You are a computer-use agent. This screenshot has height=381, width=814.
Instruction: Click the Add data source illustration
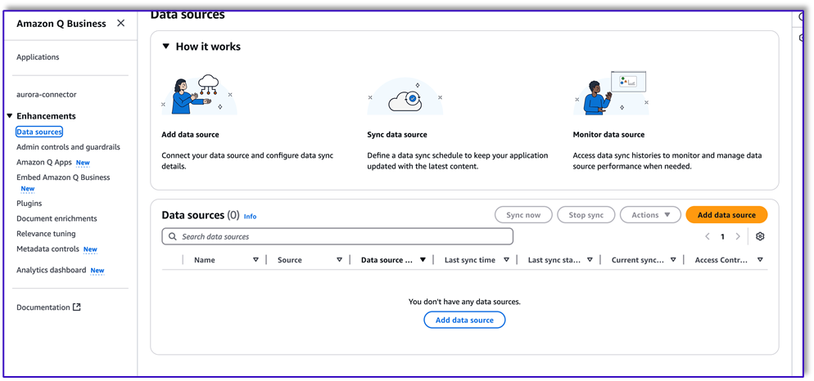pos(199,96)
